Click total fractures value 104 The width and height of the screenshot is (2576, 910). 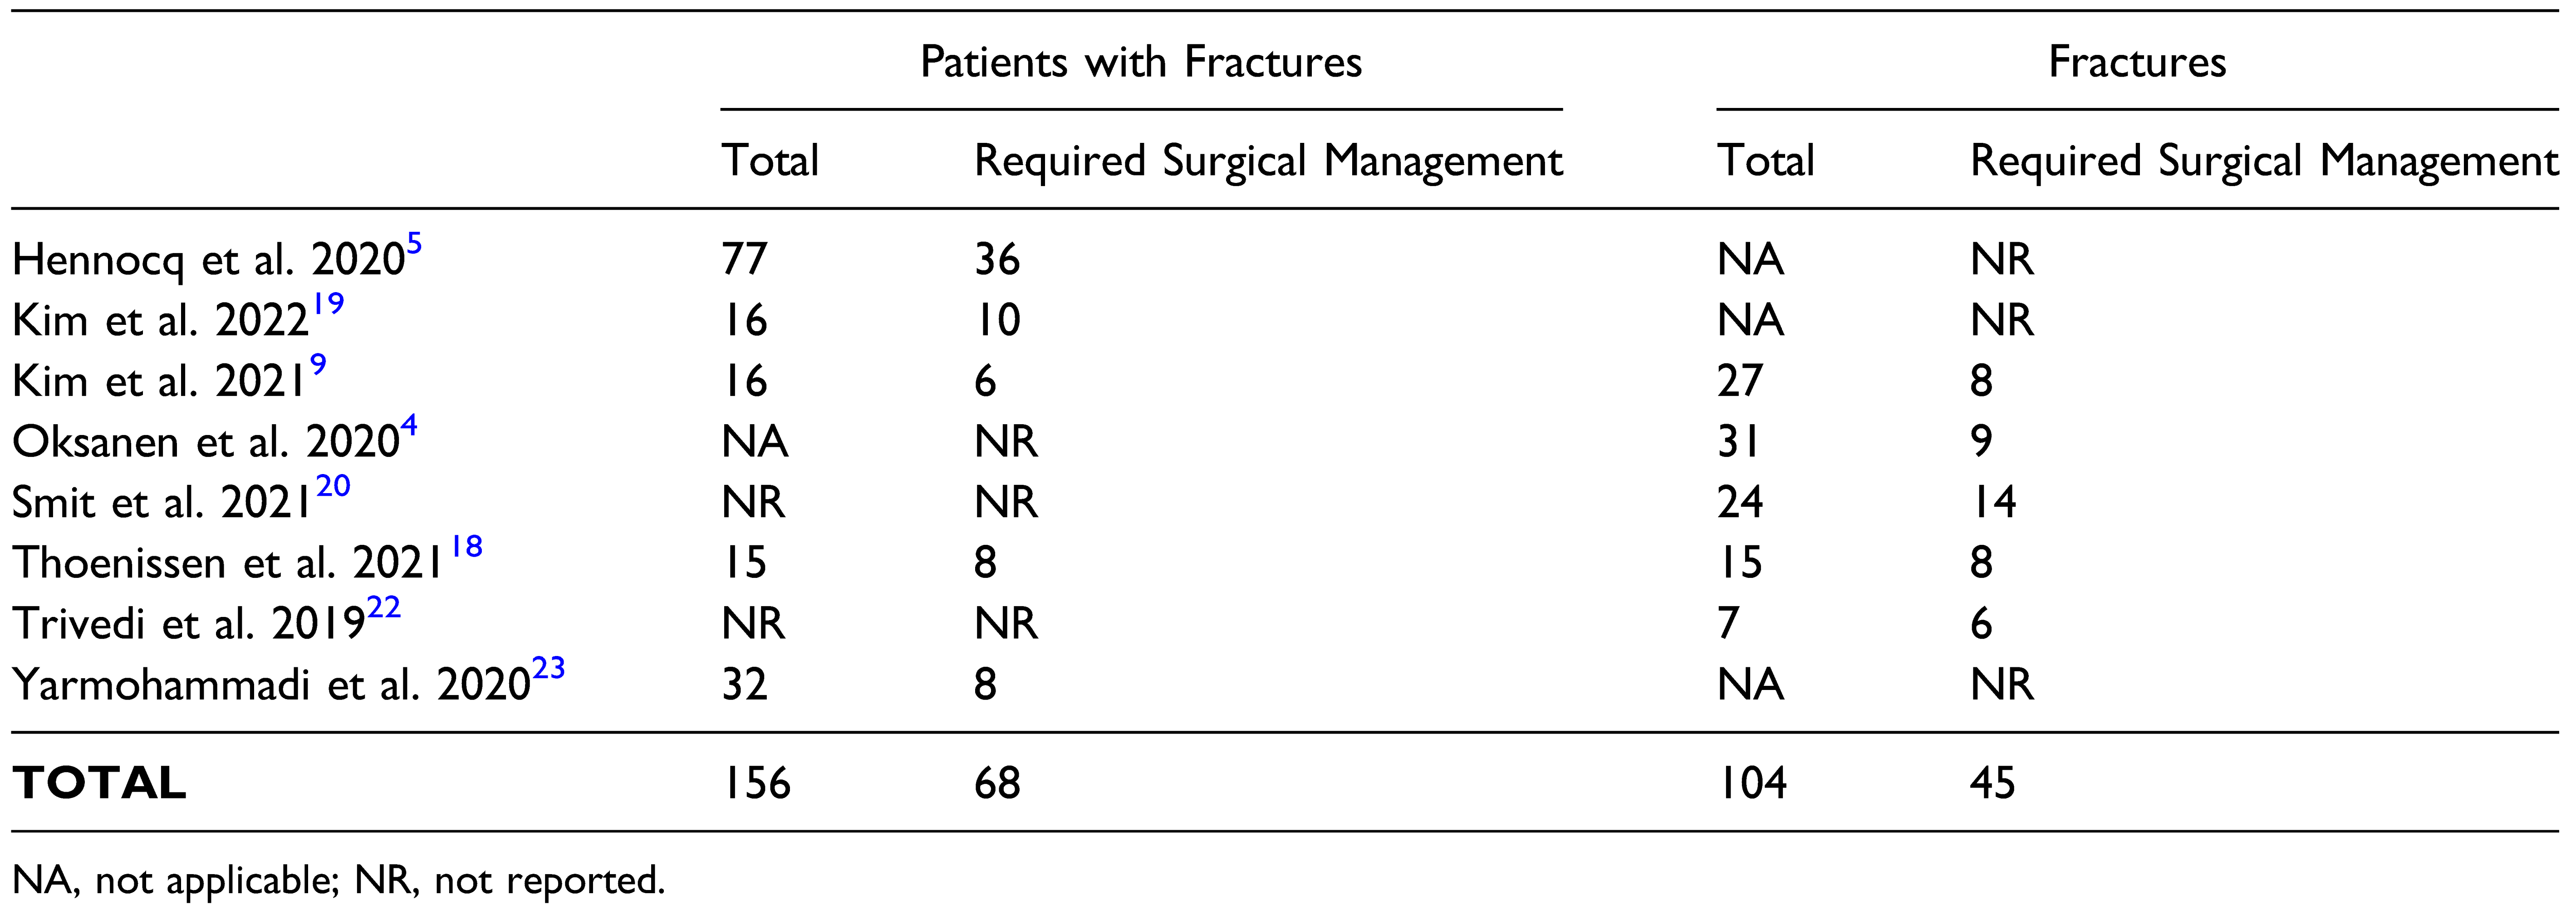1751,783
